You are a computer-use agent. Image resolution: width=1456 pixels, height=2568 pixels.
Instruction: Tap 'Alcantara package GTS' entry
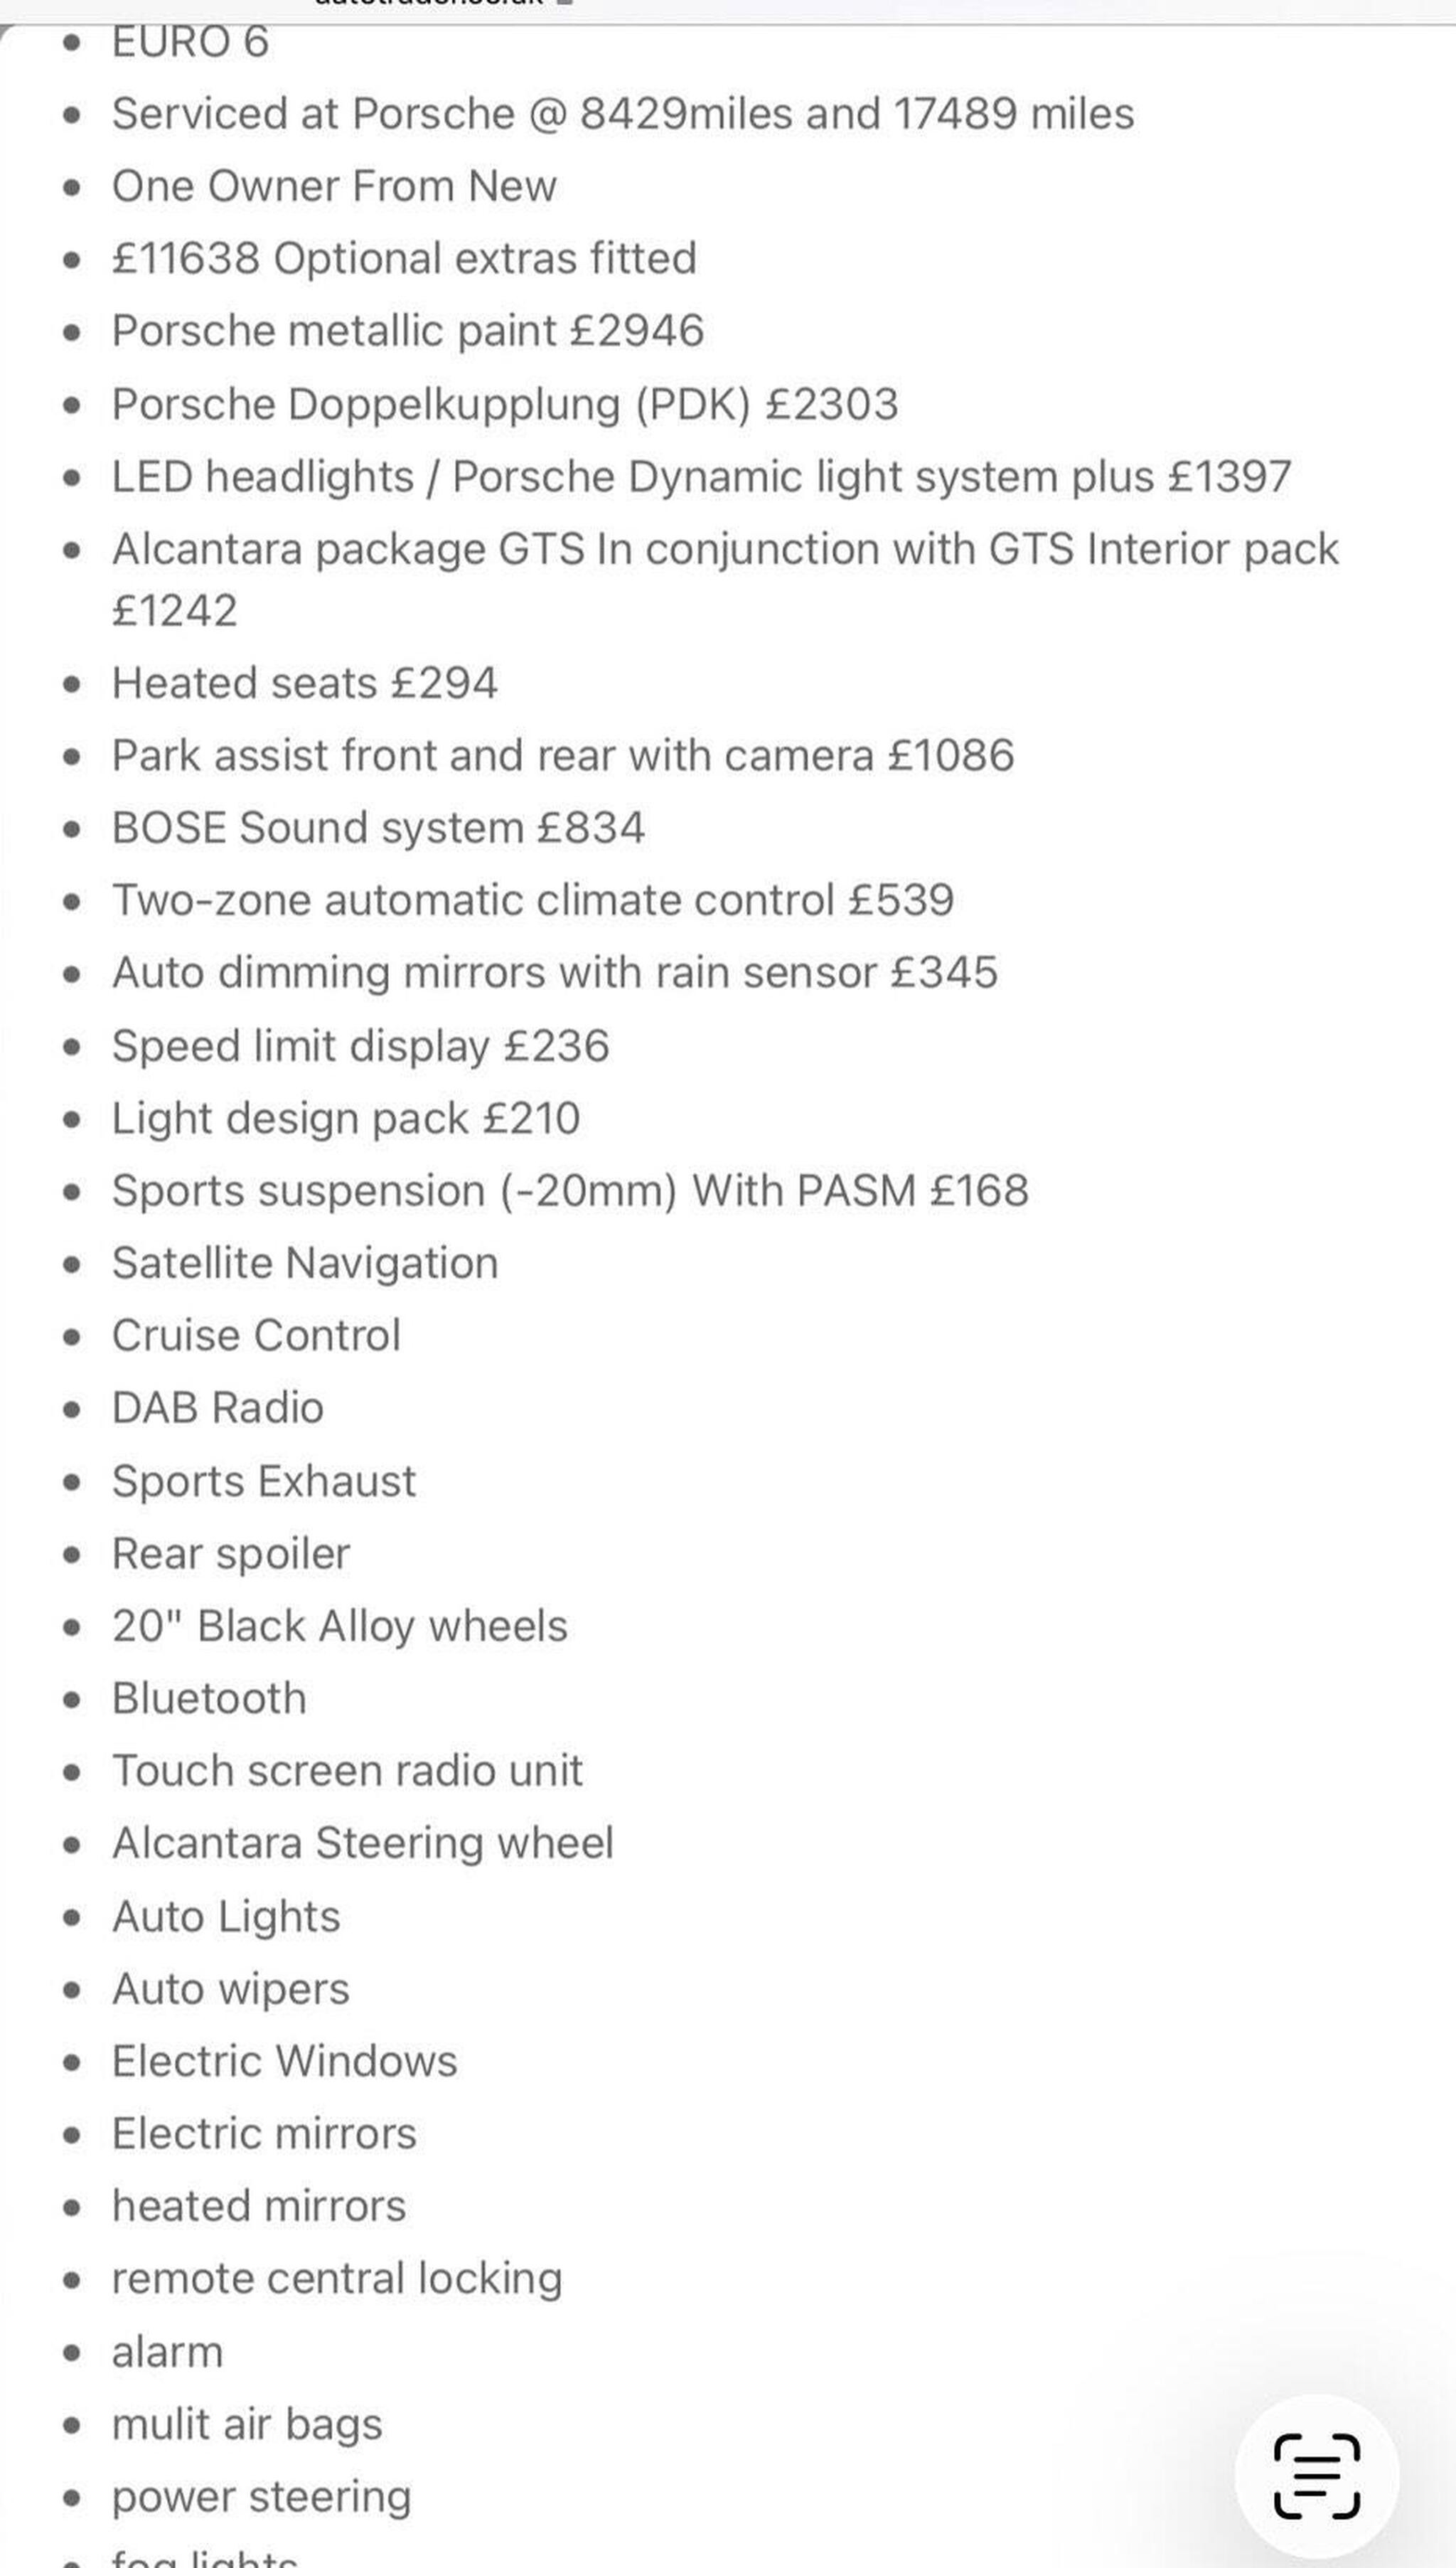point(725,580)
